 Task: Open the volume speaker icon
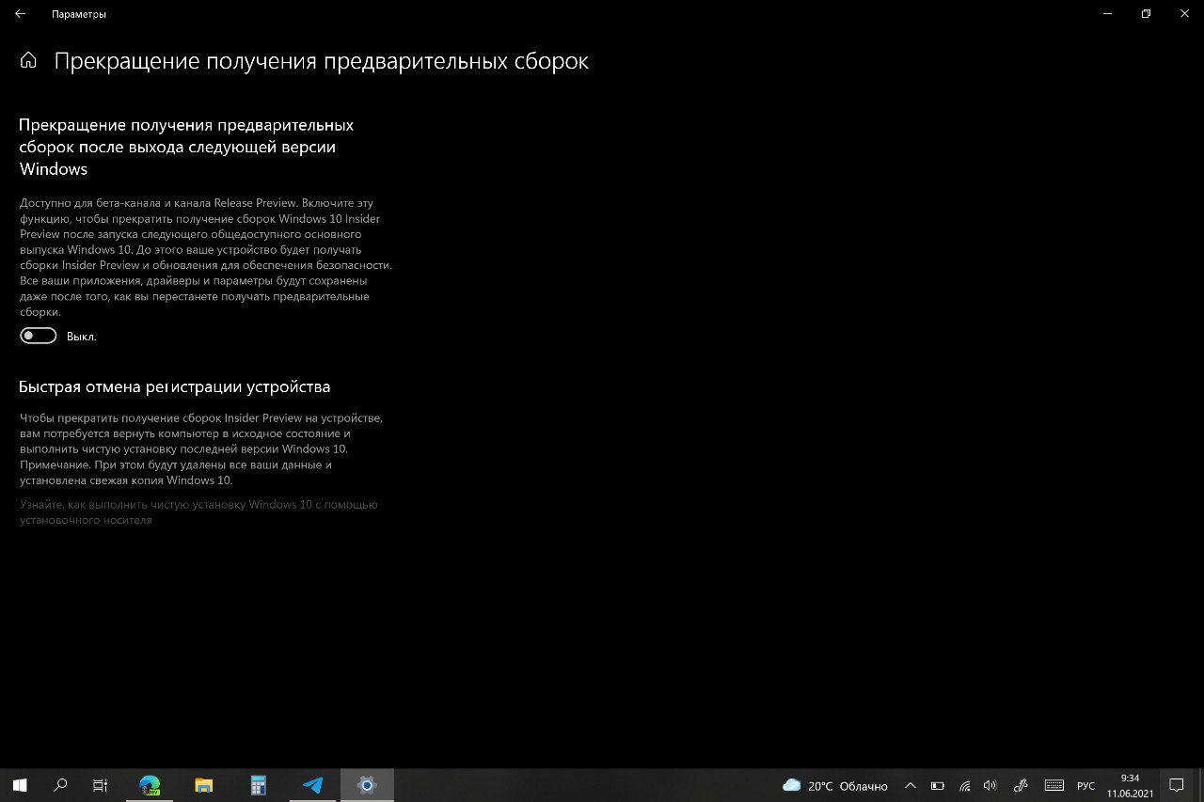pos(990,785)
